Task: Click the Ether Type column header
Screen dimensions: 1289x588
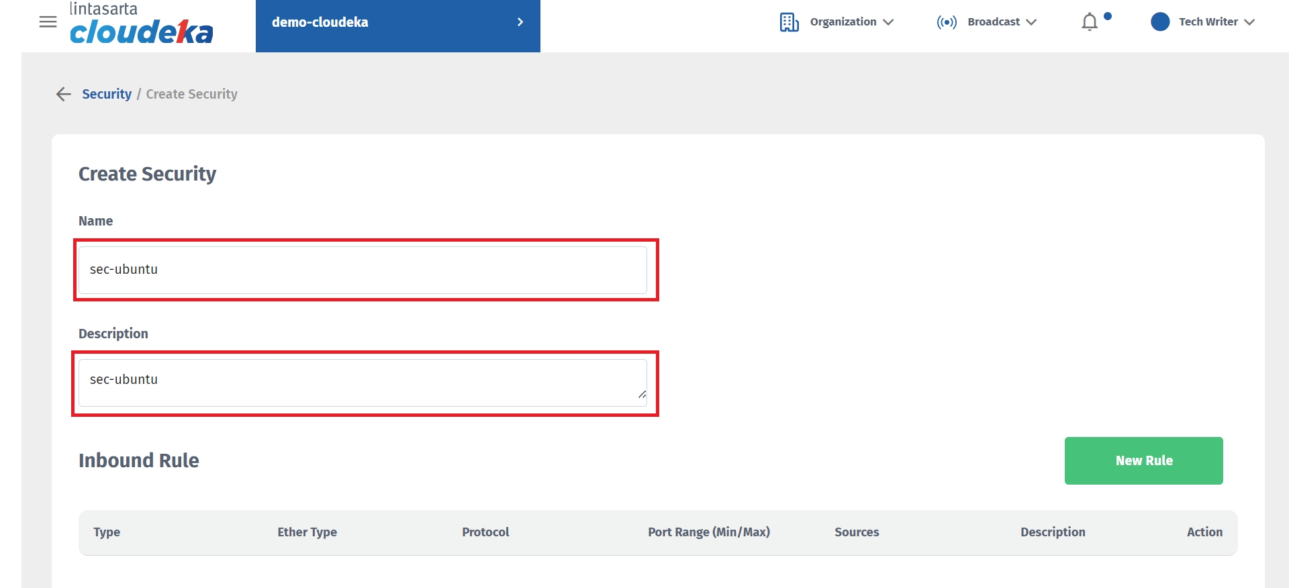Action: (x=307, y=532)
